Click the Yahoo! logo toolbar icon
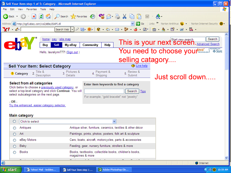 pos(6,29)
